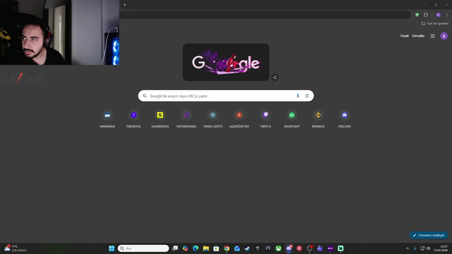Focus the Google search box

226,96
